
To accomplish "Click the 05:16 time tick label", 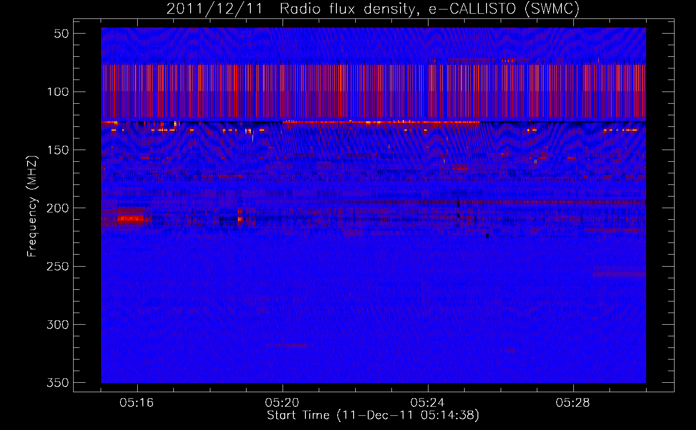I will coord(137,403).
